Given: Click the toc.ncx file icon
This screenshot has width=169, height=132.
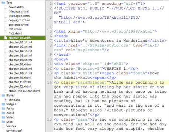Looking at the screenshot, I should (3, 126).
